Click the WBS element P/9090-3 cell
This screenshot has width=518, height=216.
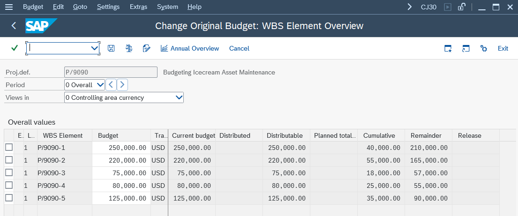click(64, 173)
